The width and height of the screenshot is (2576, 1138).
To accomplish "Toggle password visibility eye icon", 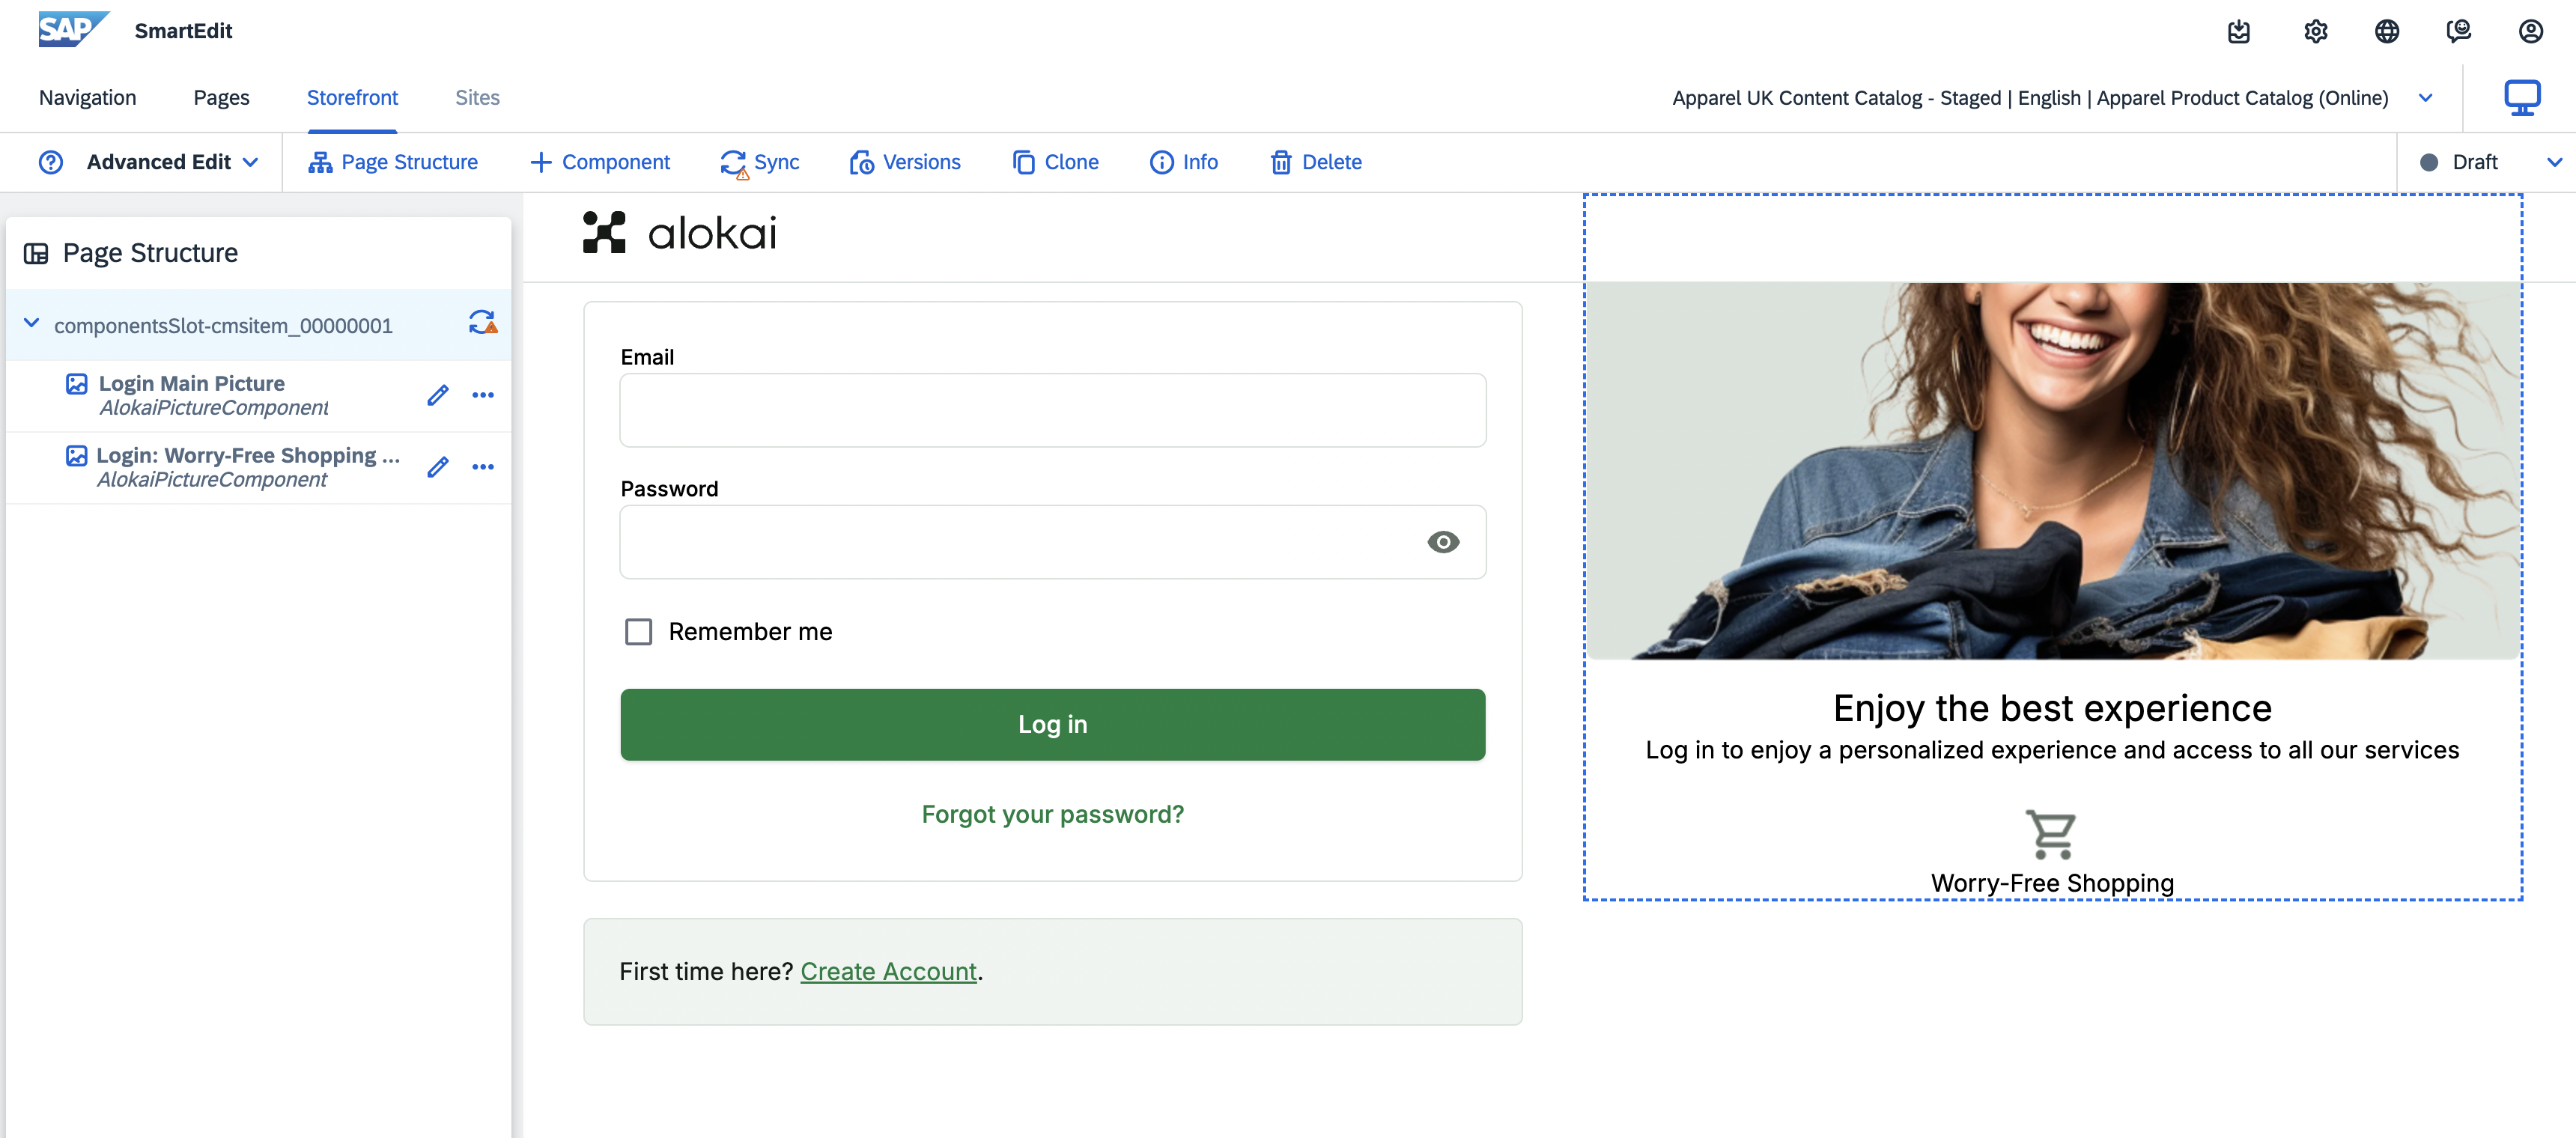I will point(1442,542).
